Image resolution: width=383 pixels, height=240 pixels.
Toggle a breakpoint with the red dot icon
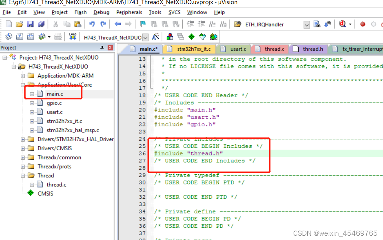362,24
